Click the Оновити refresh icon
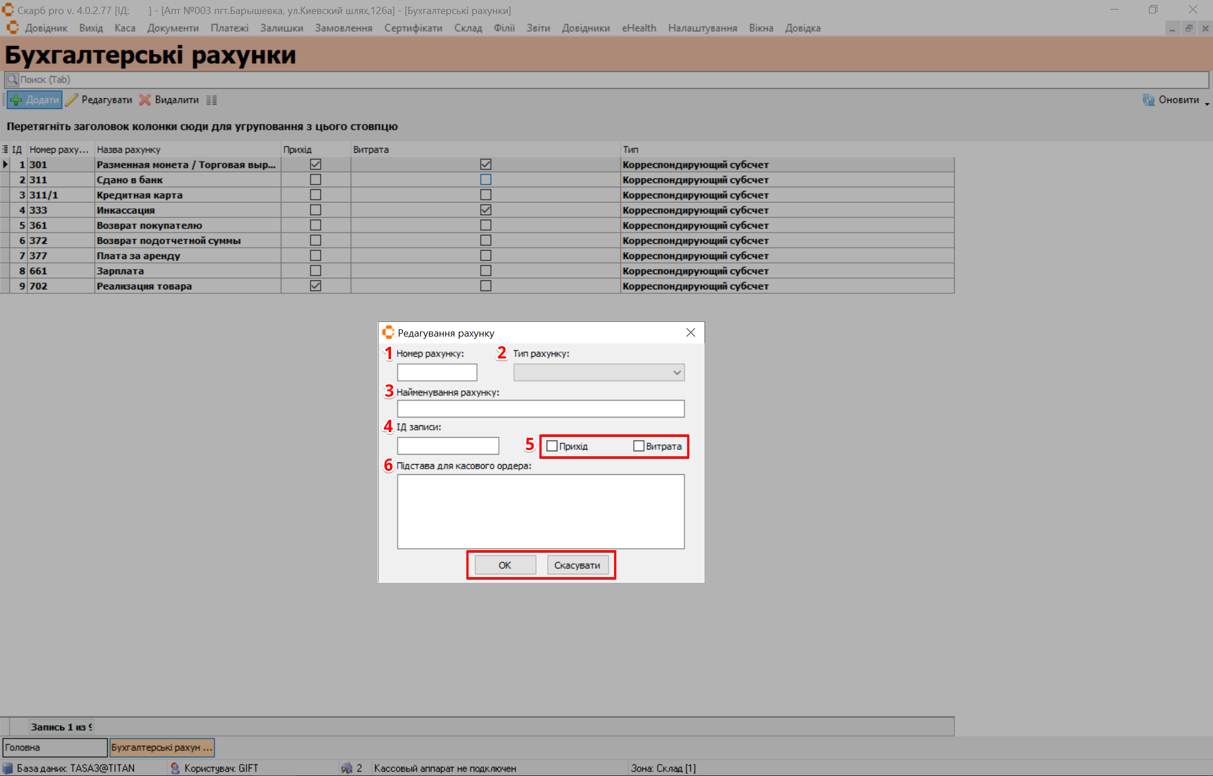1213x776 pixels. 1148,100
